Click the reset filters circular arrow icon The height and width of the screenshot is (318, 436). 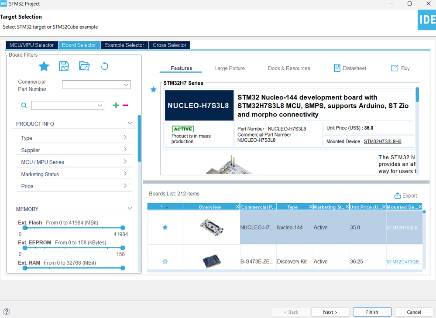104,66
